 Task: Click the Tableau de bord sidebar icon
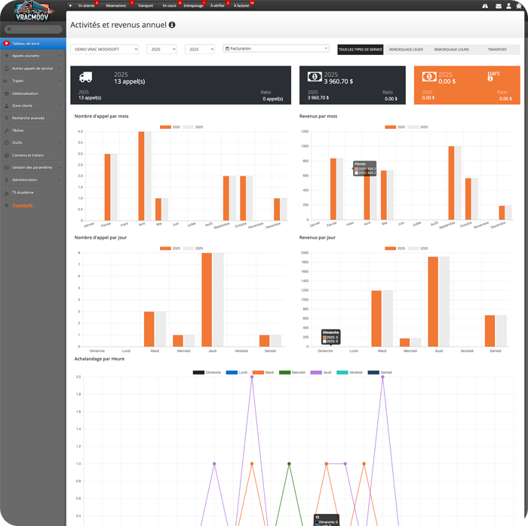(6, 44)
